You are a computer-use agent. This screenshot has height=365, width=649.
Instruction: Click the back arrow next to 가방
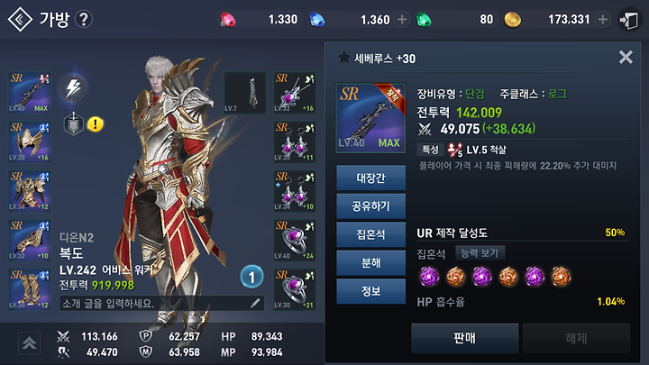(20, 20)
